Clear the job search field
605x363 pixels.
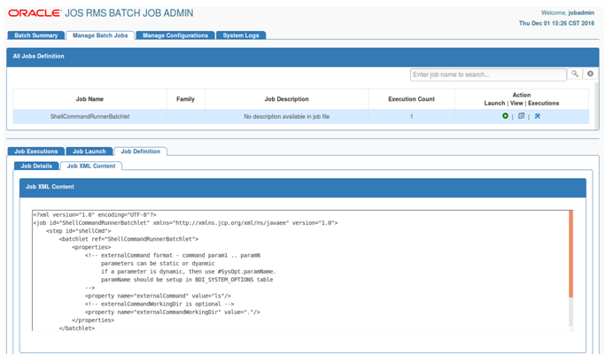click(x=590, y=74)
